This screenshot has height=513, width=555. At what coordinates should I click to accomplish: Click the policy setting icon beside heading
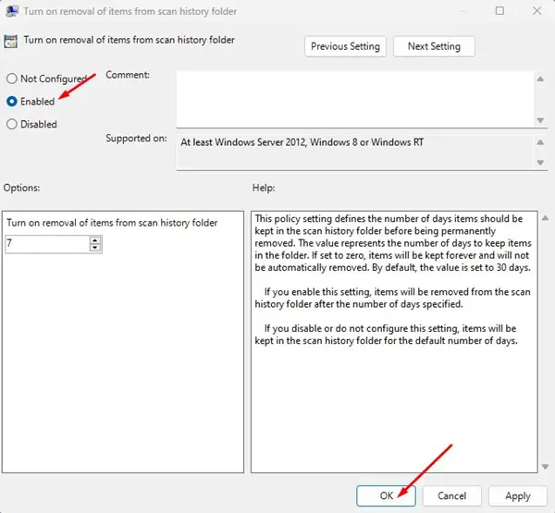(x=10, y=42)
